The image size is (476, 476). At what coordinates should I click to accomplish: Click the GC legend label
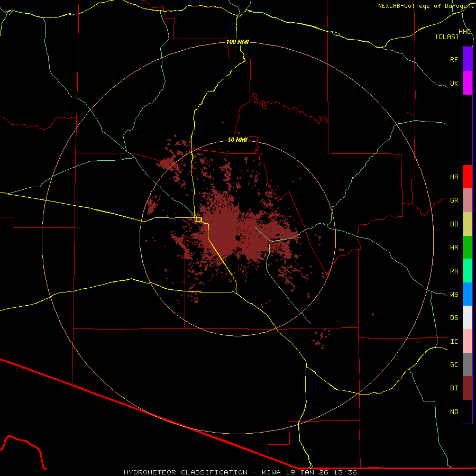(454, 365)
